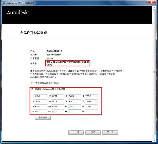Click the serial number 666-69696969
The image size is (158, 144).
tap(54, 55)
